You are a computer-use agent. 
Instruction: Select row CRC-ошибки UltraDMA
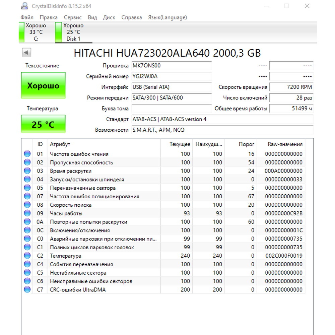[163, 290]
